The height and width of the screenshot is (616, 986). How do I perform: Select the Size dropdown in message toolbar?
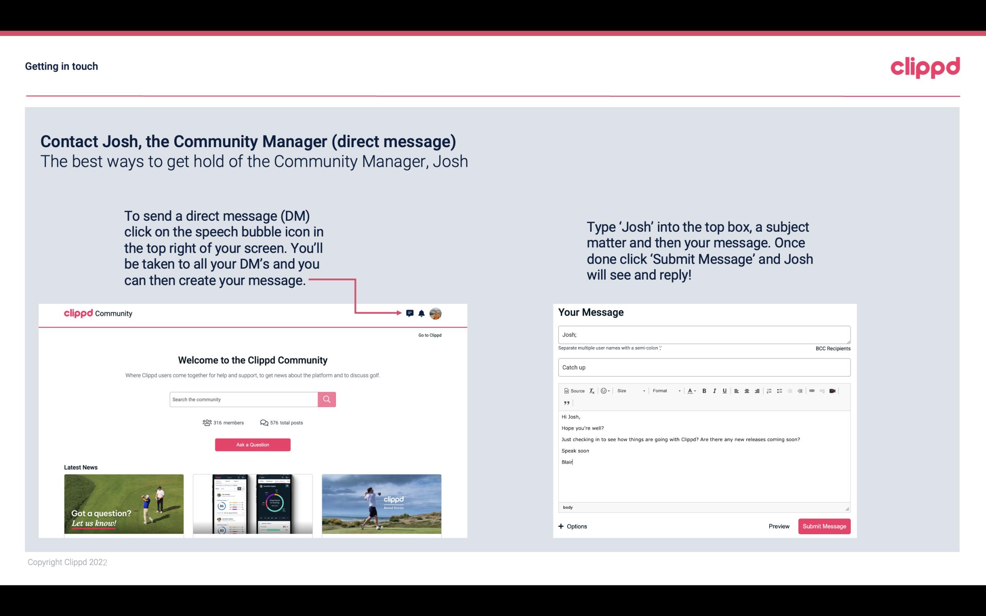point(630,390)
